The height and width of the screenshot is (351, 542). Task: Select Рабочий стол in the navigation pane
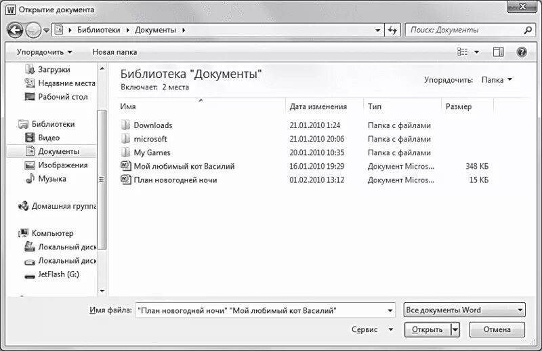(x=56, y=97)
